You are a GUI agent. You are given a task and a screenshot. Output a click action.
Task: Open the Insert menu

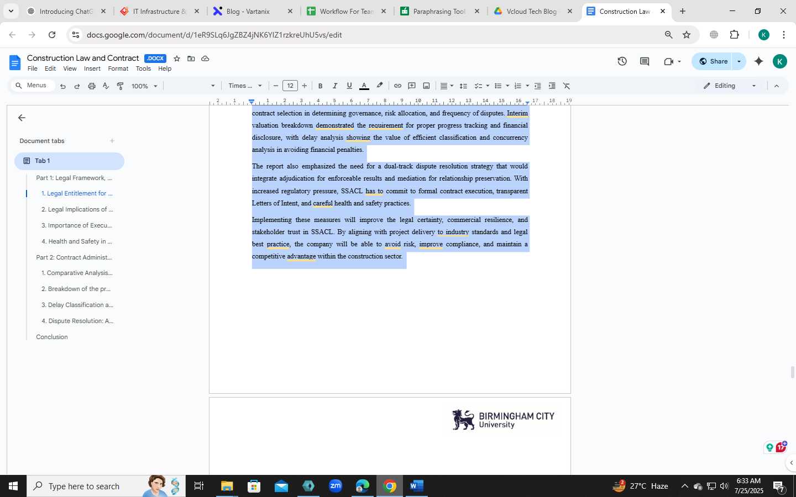coord(92,69)
